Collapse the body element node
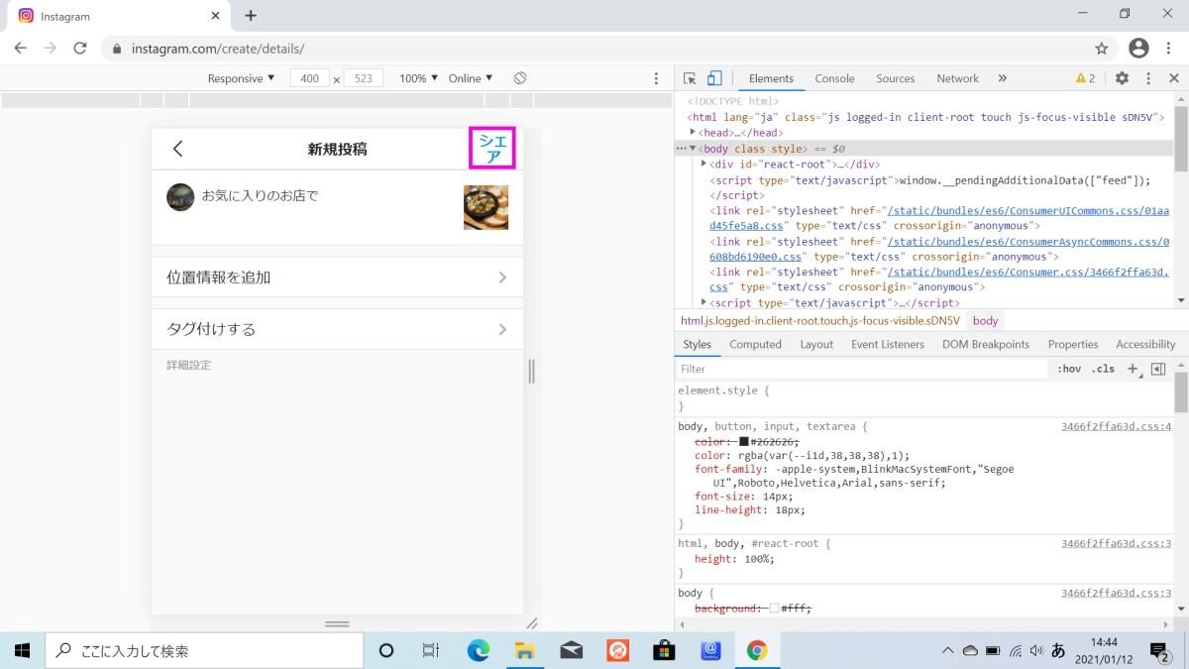Screen dimensions: 1189x669 point(694,148)
